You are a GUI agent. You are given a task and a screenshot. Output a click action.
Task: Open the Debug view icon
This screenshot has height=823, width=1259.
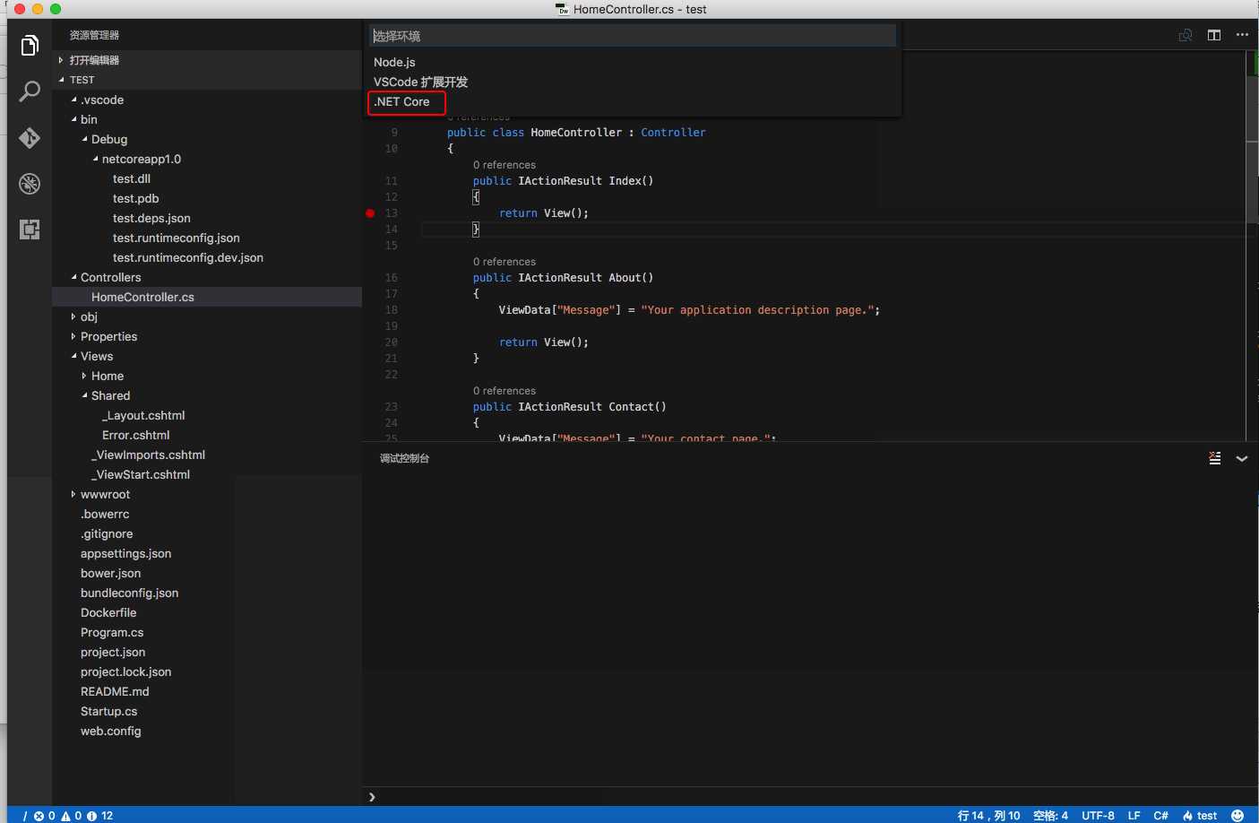coord(30,184)
